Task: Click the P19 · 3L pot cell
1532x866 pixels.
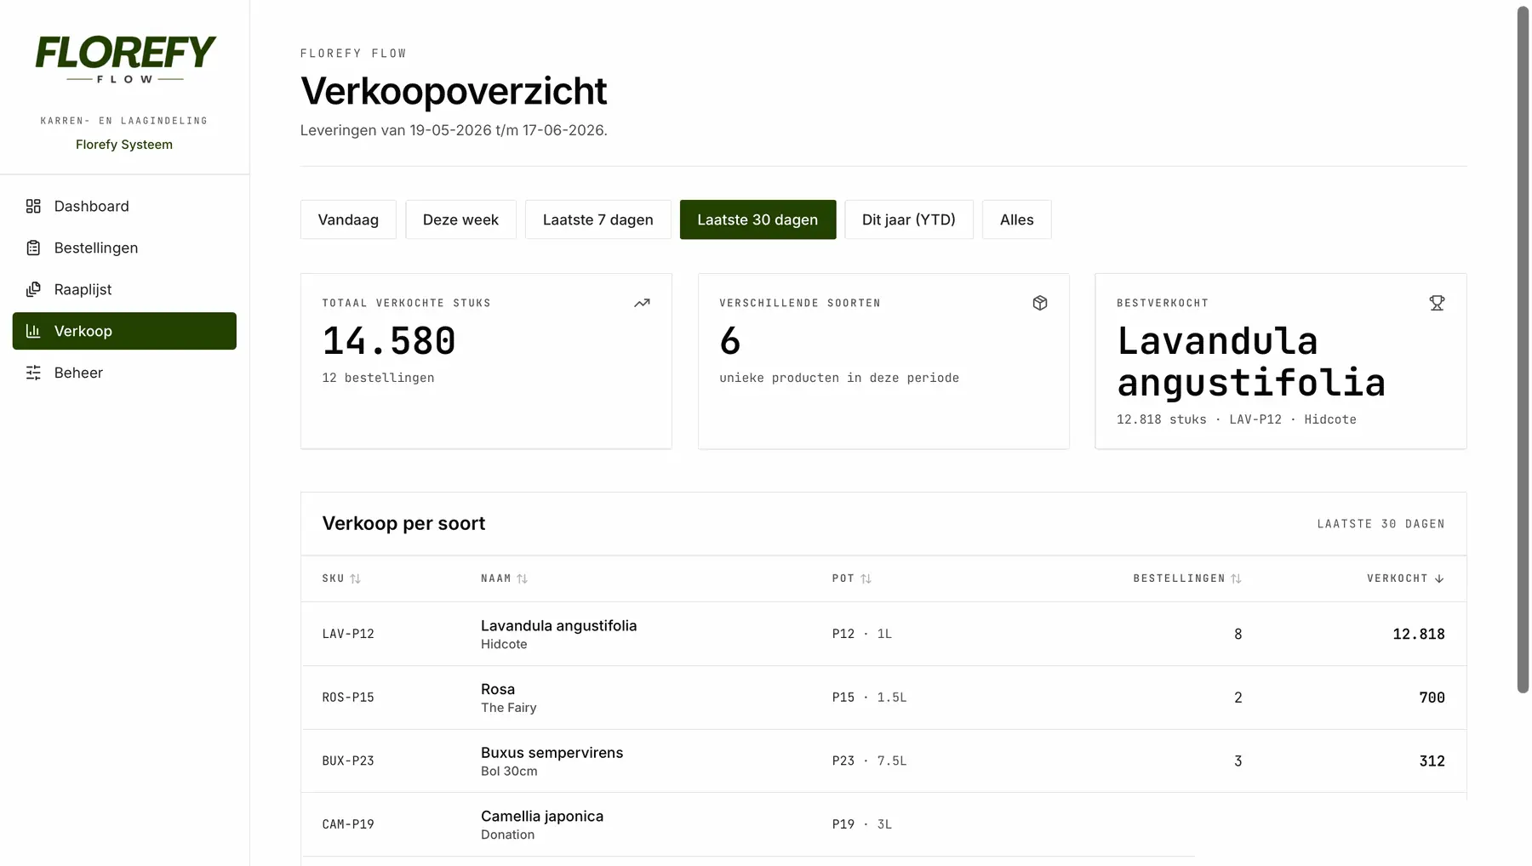Action: pyautogui.click(x=862, y=824)
